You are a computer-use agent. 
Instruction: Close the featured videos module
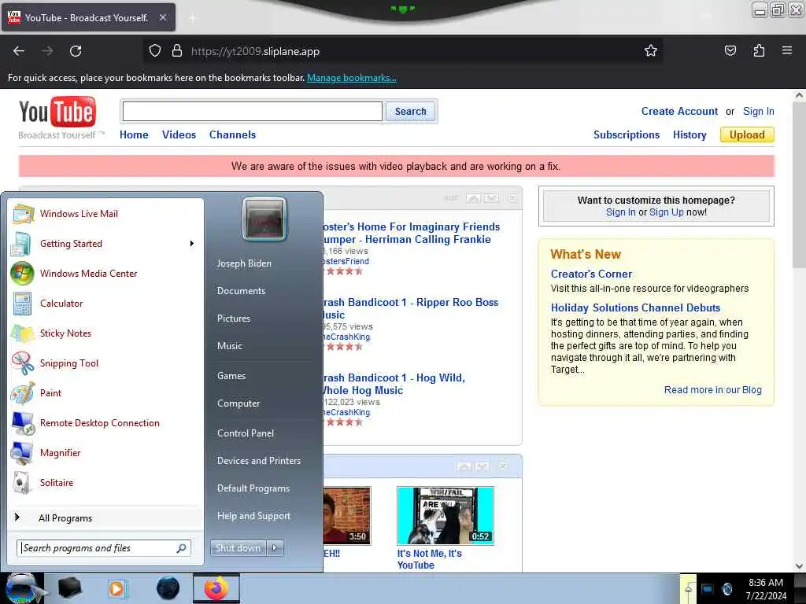[x=512, y=198]
